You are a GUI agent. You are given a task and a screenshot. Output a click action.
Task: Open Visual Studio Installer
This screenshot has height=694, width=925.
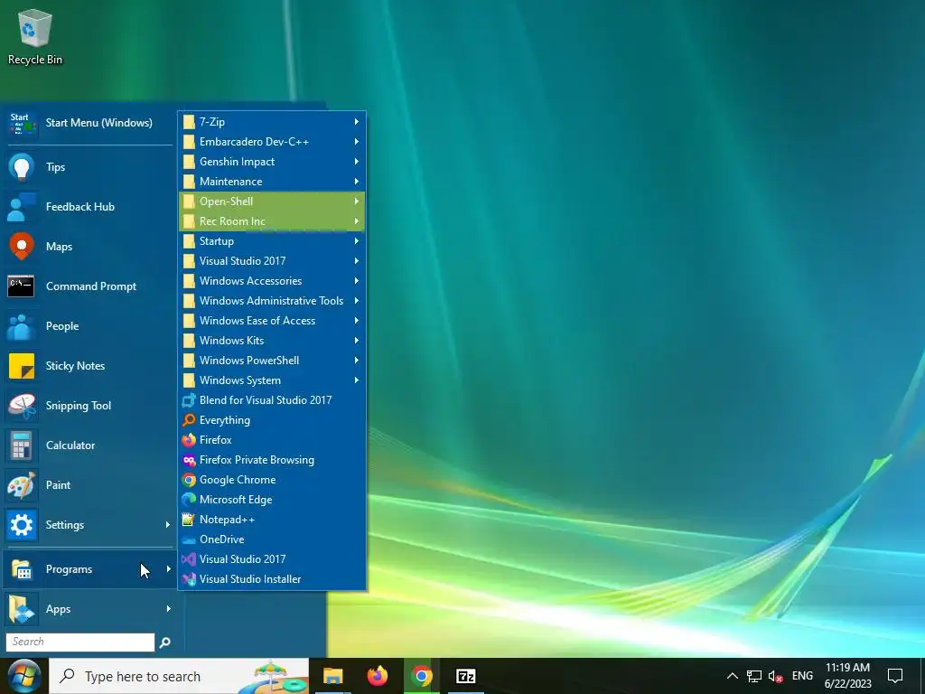[x=272, y=579]
